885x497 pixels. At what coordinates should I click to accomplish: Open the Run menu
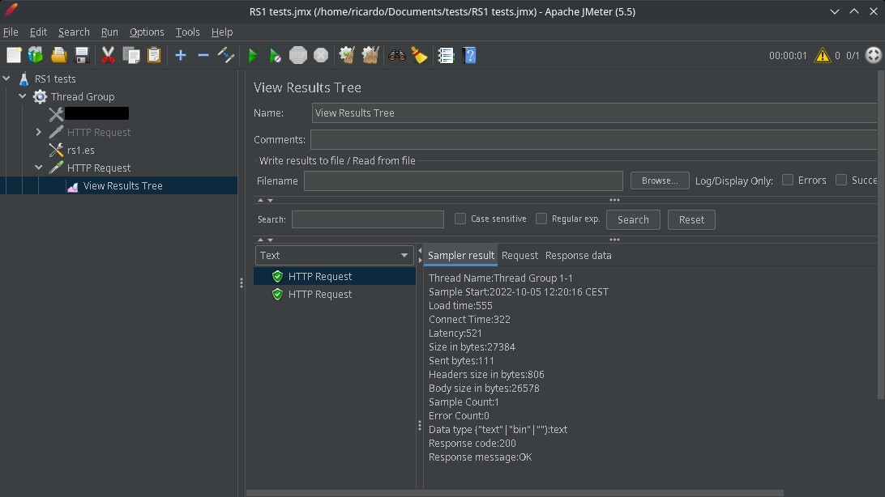pyautogui.click(x=109, y=32)
